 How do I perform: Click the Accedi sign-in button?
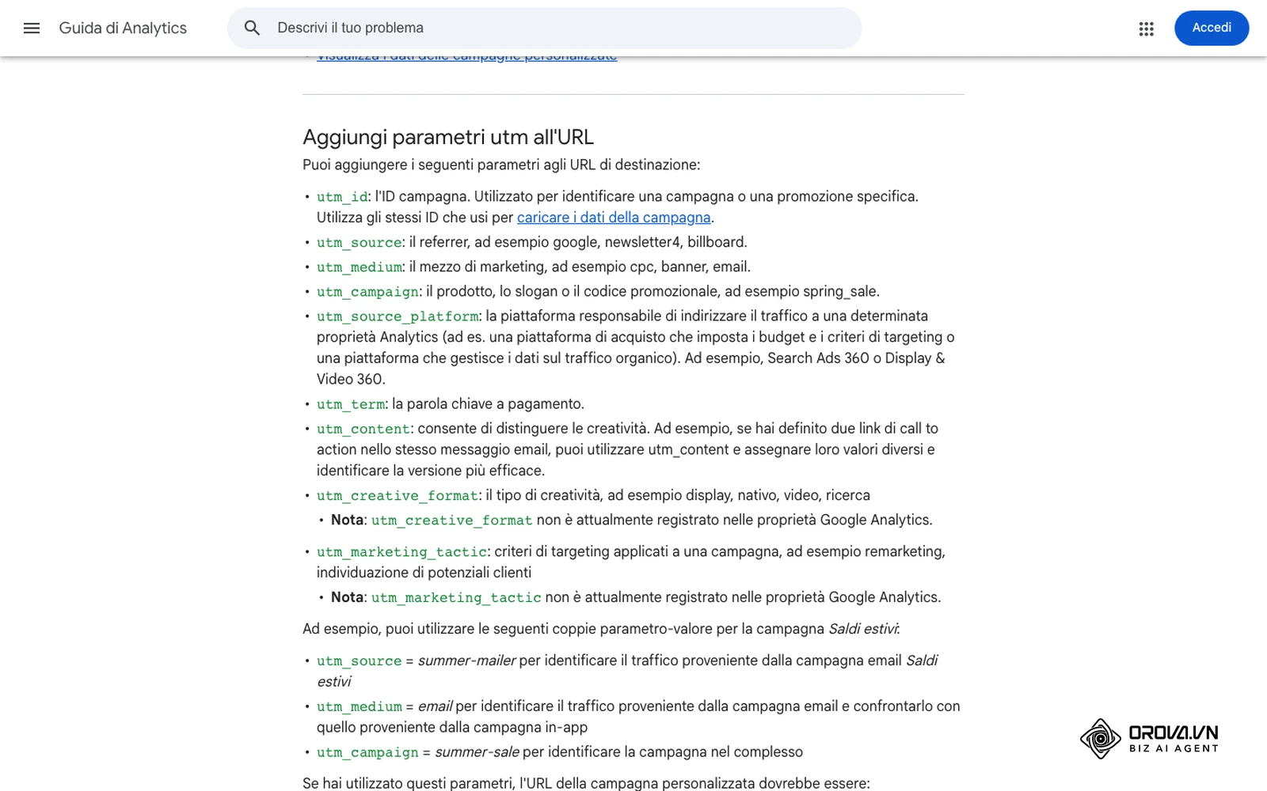point(1212,28)
